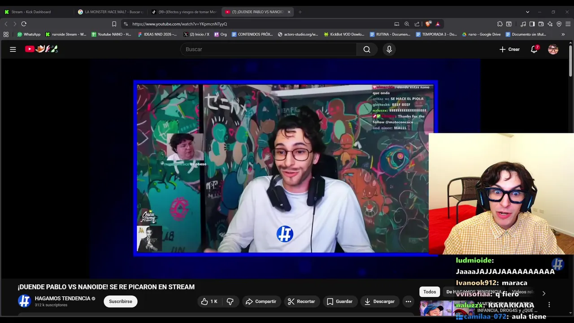Focus the Buscar search field
574x323 pixels.
[x=269, y=49]
